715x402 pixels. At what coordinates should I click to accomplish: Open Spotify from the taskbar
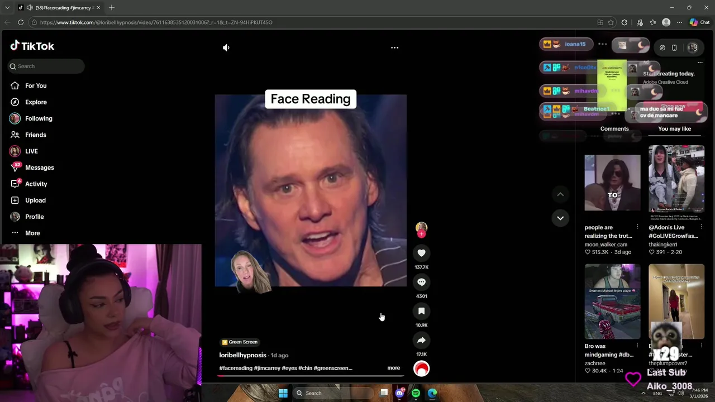point(416,393)
